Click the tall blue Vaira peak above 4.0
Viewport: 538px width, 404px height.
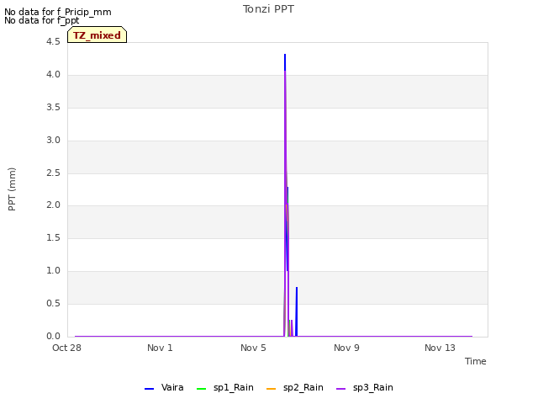[x=285, y=61]
